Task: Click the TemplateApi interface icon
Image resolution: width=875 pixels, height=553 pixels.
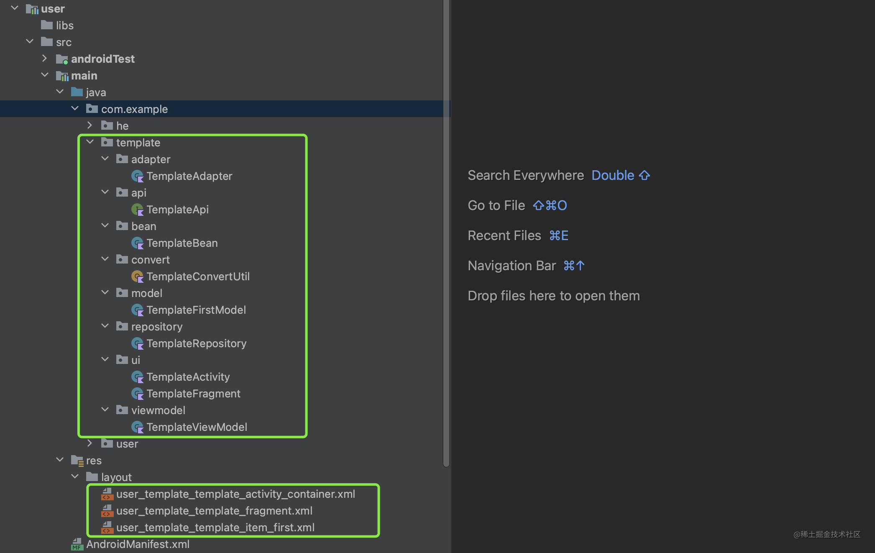Action: [x=137, y=210]
